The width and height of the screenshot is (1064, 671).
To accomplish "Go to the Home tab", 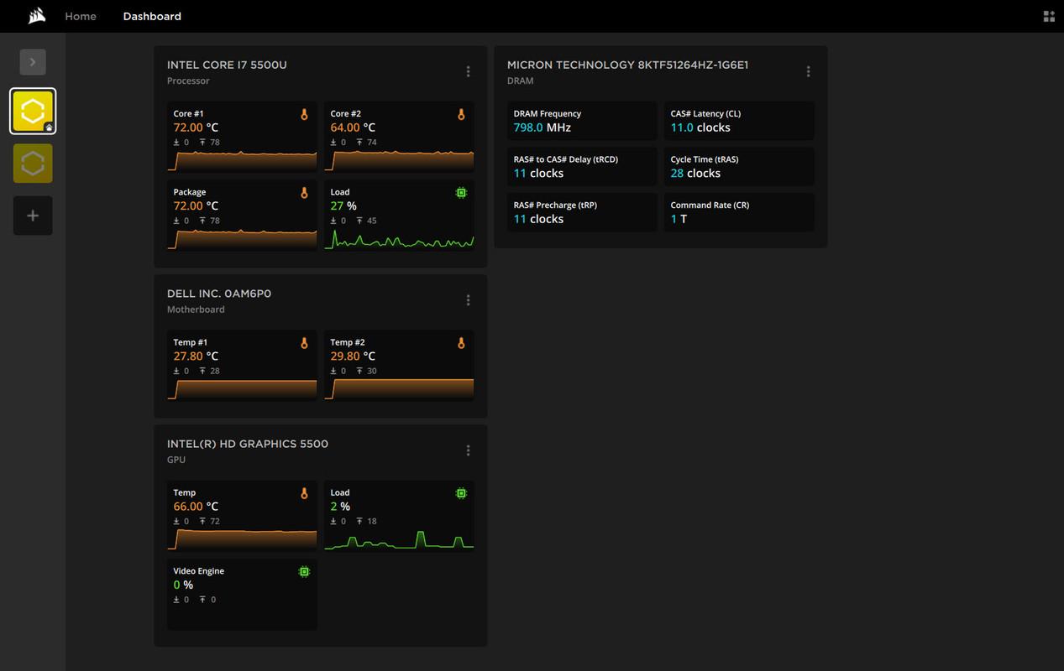I will [x=81, y=16].
